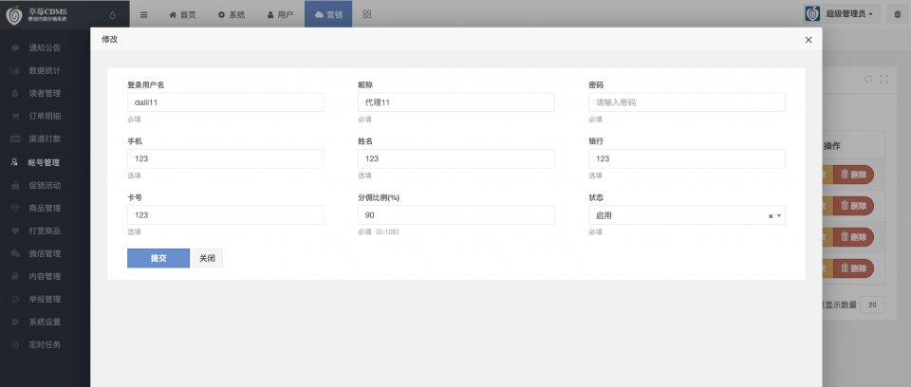
Task: Click the 显示数量 field showing 20
Action: click(x=872, y=304)
